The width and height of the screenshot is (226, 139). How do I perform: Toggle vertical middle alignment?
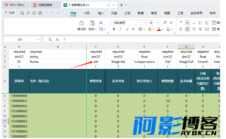pos(187,23)
